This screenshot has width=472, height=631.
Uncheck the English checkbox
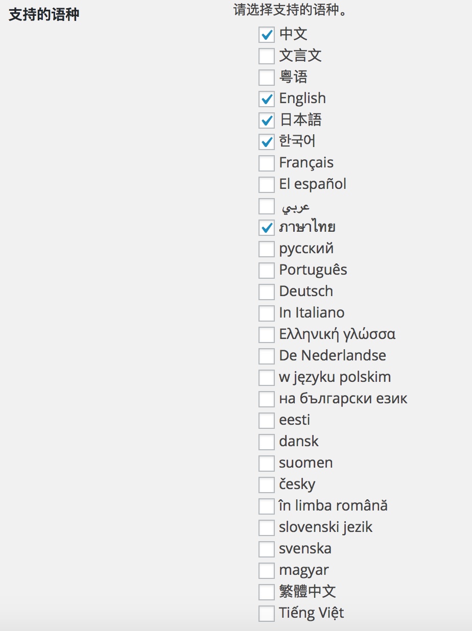tap(267, 99)
